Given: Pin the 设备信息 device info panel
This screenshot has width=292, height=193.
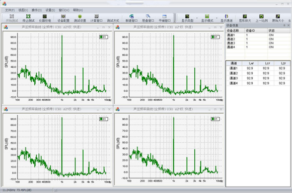Looking at the screenshot, I should [x=284, y=25].
